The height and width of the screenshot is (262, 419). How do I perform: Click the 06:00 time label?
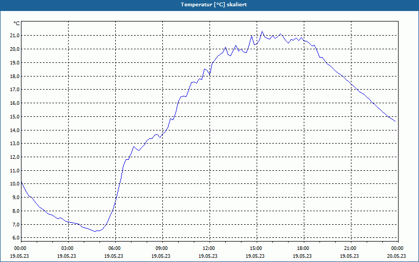(115, 248)
